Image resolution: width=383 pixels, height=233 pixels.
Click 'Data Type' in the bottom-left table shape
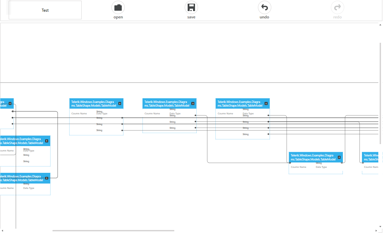(29, 188)
